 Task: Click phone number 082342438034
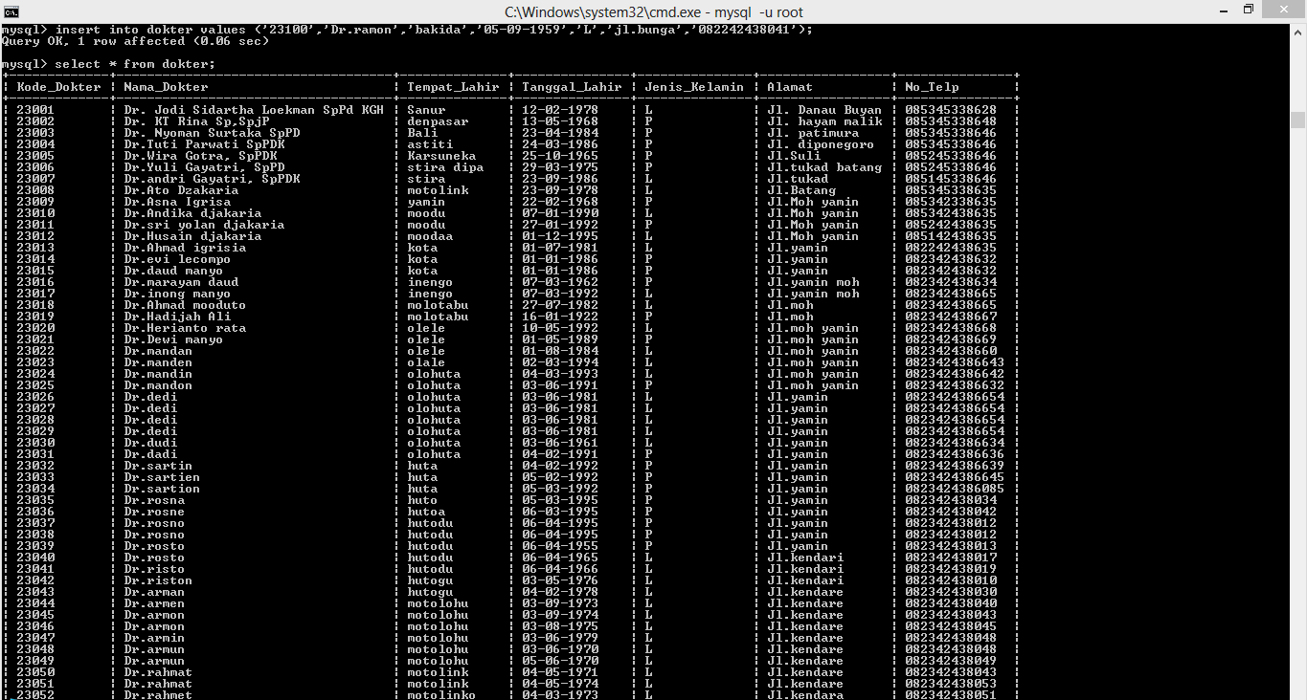pyautogui.click(x=951, y=500)
